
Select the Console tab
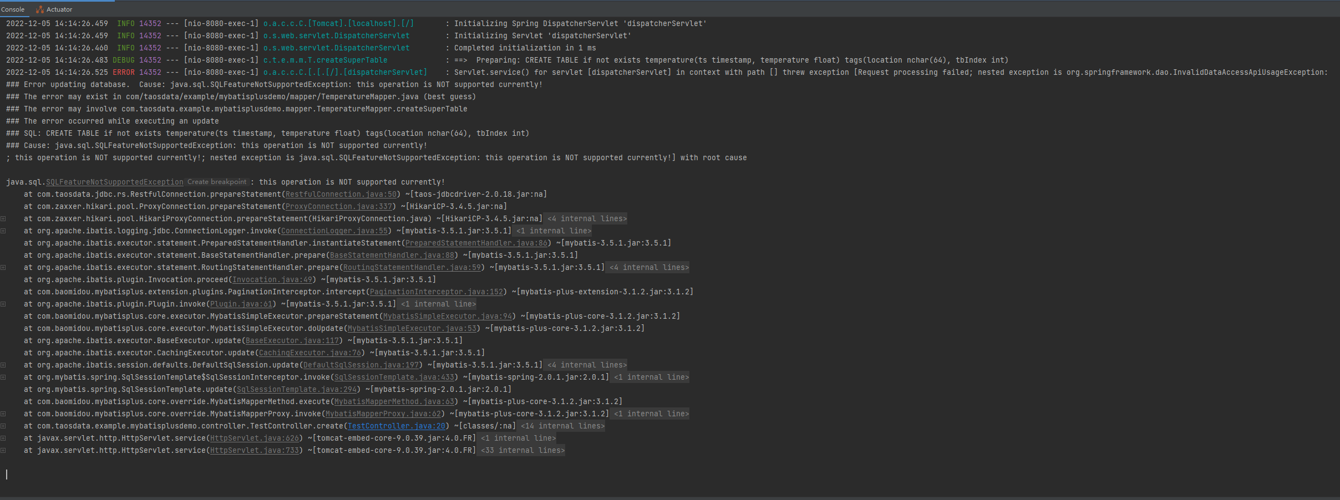tap(13, 9)
